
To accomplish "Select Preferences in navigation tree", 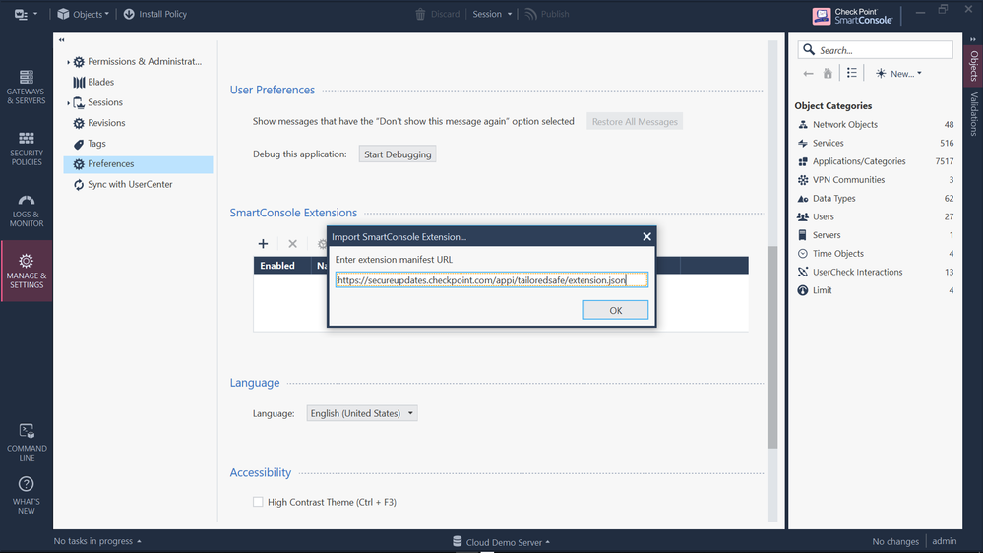I will pyautogui.click(x=138, y=164).
